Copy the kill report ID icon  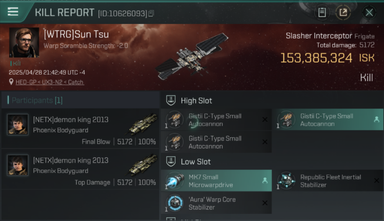pos(151,14)
